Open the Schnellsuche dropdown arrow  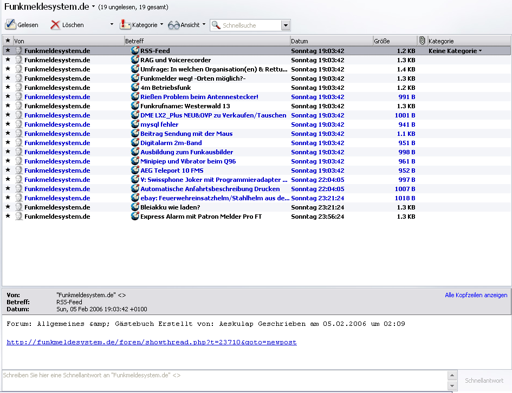click(x=286, y=25)
